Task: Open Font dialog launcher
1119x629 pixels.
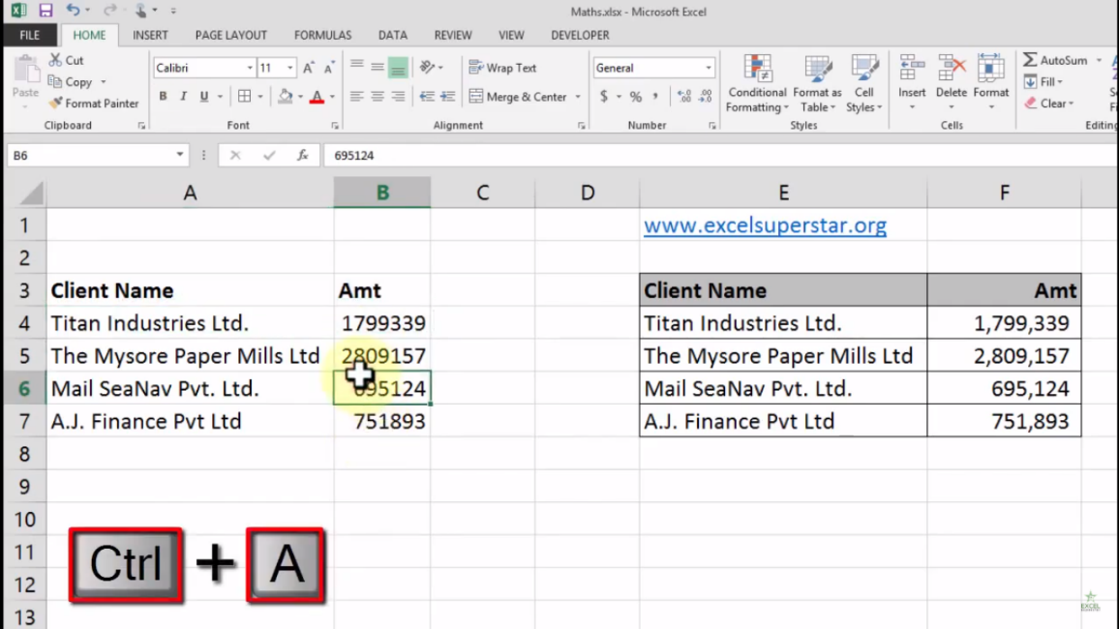Action: click(x=335, y=126)
